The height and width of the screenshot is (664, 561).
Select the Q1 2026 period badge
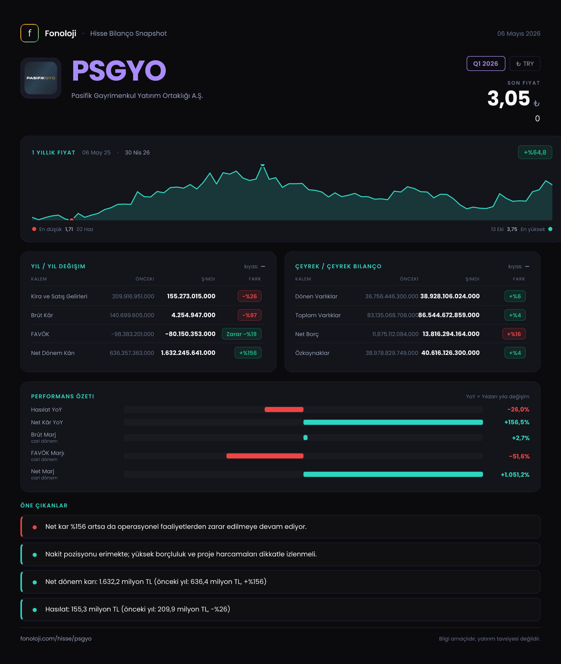(486, 63)
